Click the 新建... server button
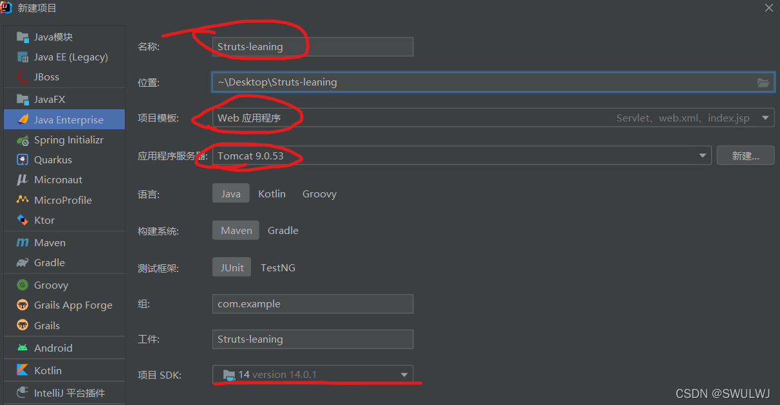The width and height of the screenshot is (780, 405). [745, 156]
